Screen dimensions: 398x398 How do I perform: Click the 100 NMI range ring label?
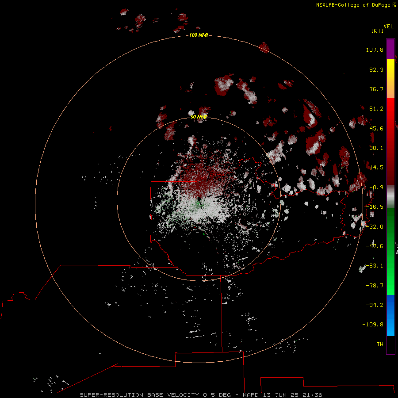(199, 35)
